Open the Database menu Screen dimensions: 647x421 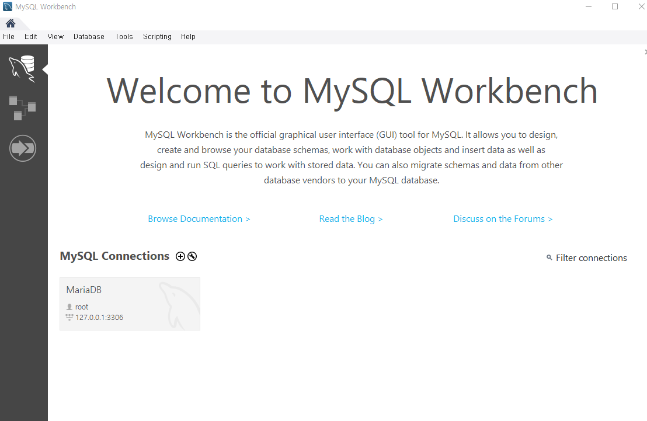(x=89, y=36)
